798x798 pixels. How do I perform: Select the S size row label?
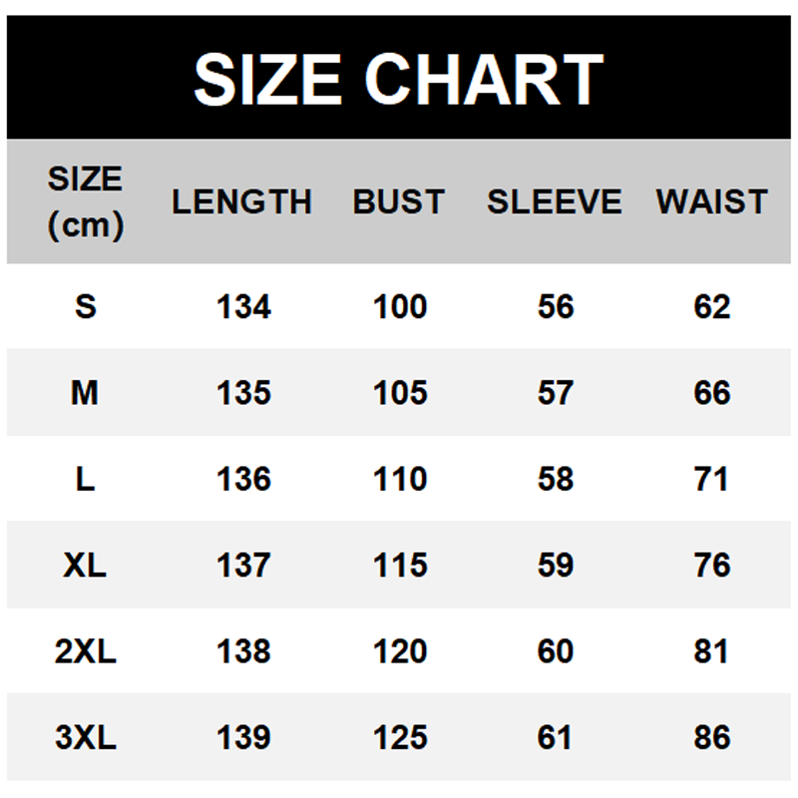point(85,306)
